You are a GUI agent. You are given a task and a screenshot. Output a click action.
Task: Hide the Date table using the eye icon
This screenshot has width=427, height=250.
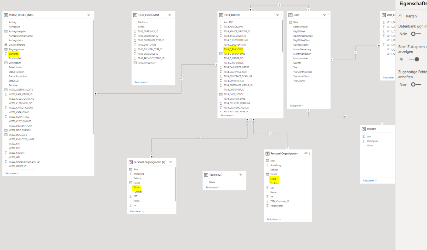[324, 15]
